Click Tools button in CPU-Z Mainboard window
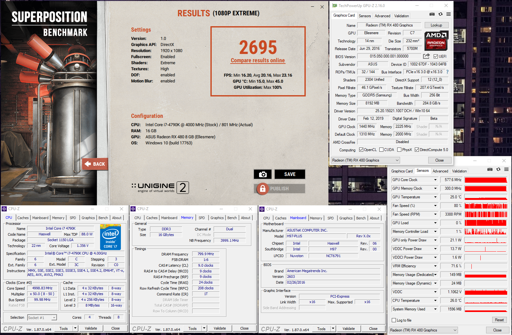Screen dimensions: 512x335 (x=321, y=329)
